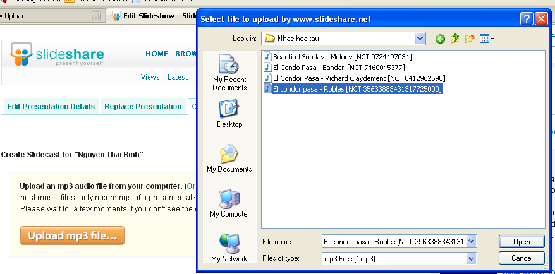Click the Views link

150,77
